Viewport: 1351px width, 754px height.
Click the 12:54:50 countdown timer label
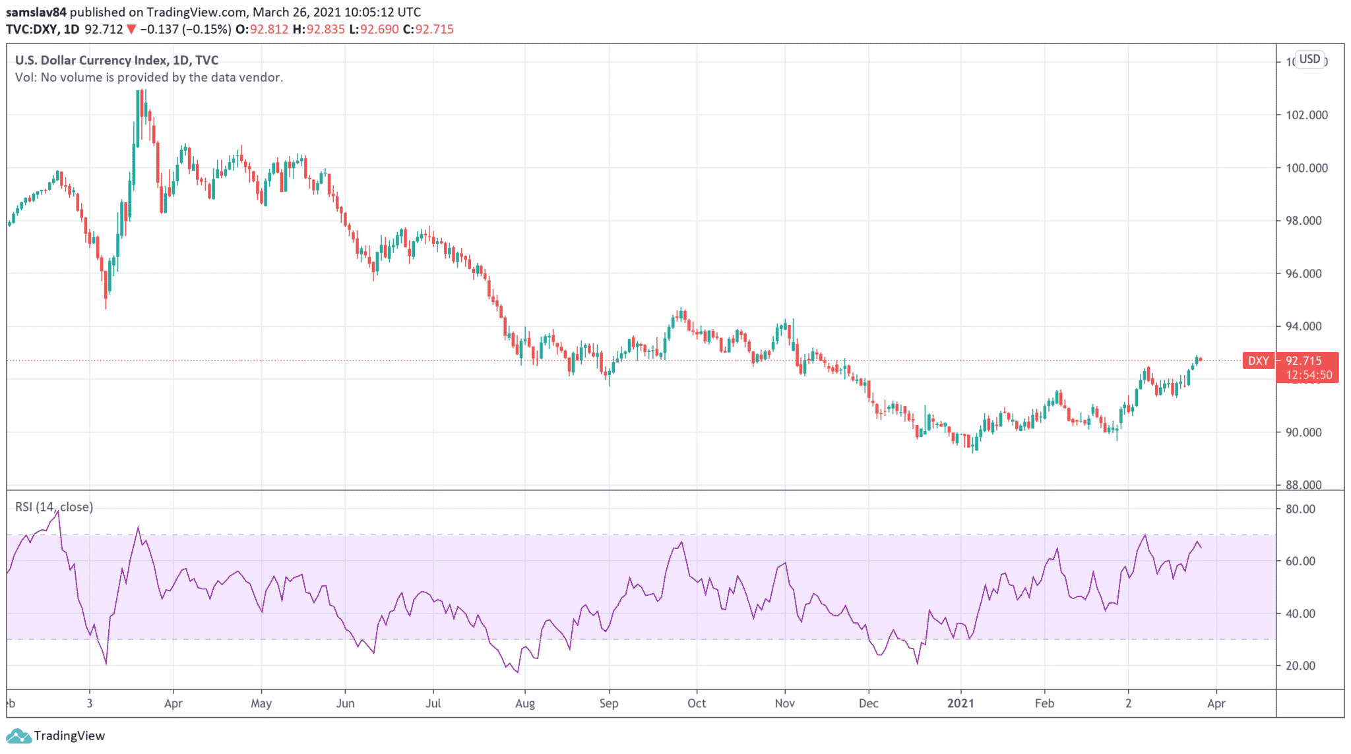coord(1308,375)
